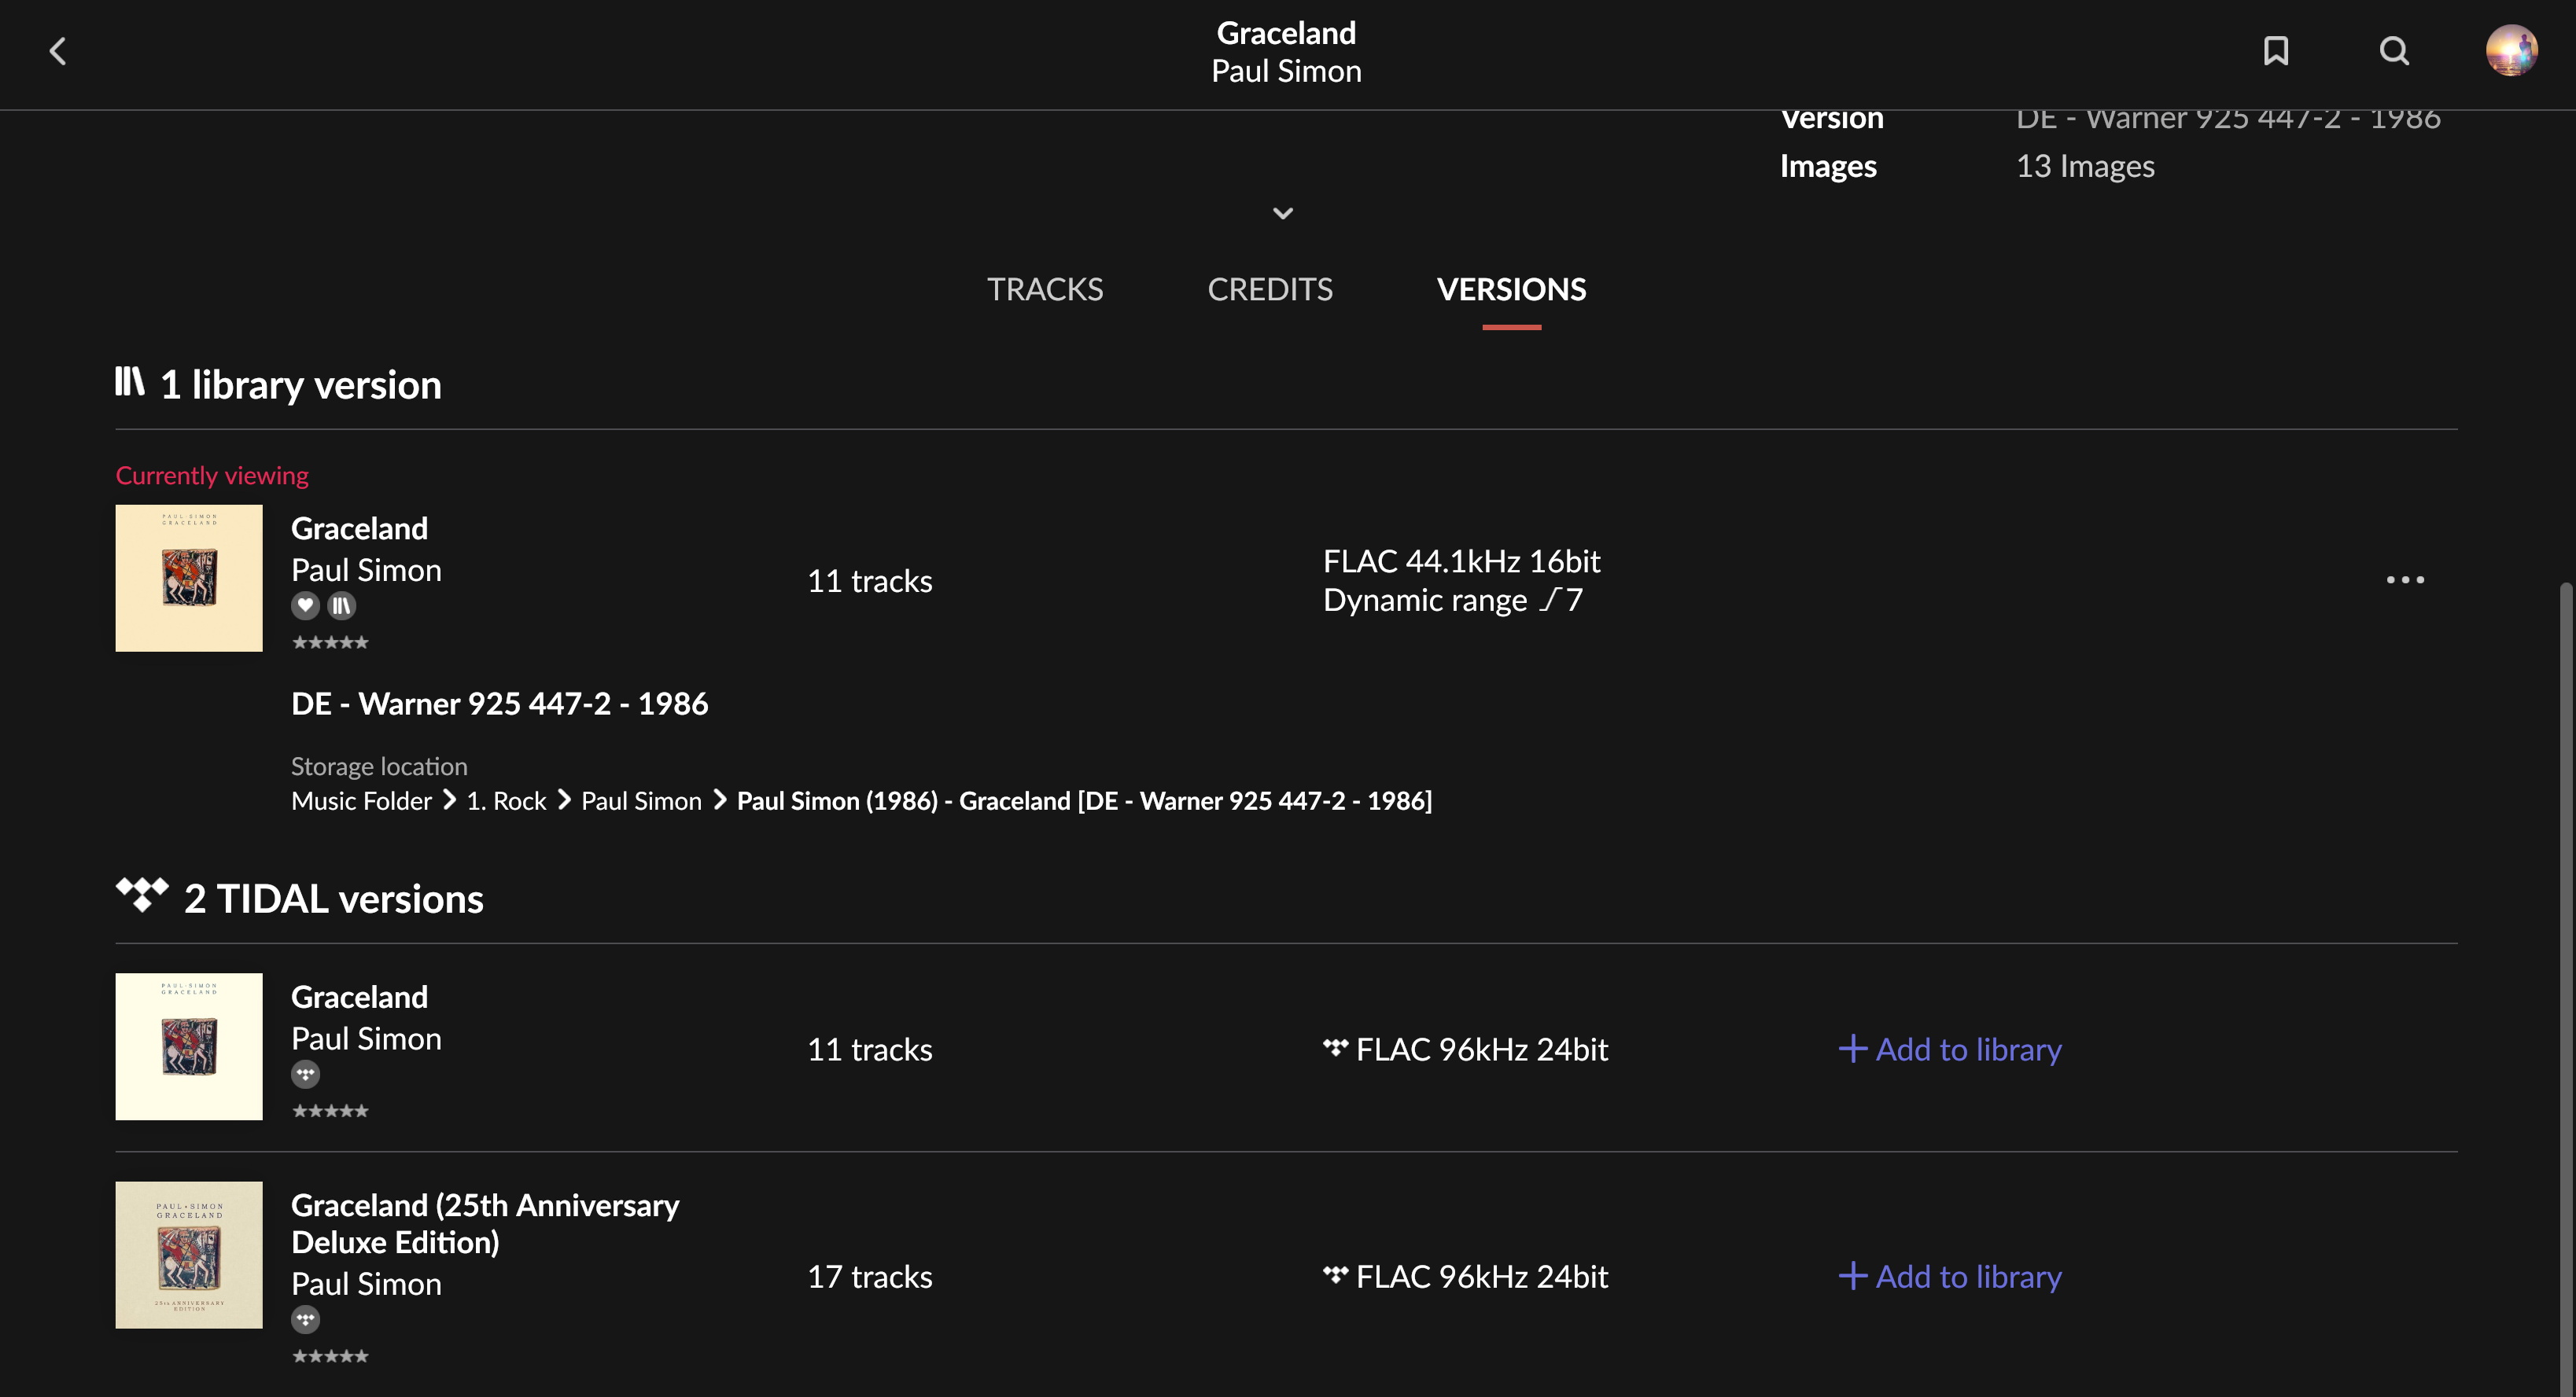Switch to the TRACKS tab
Screen dimensions: 2576x1397
pyautogui.click(x=1045, y=289)
